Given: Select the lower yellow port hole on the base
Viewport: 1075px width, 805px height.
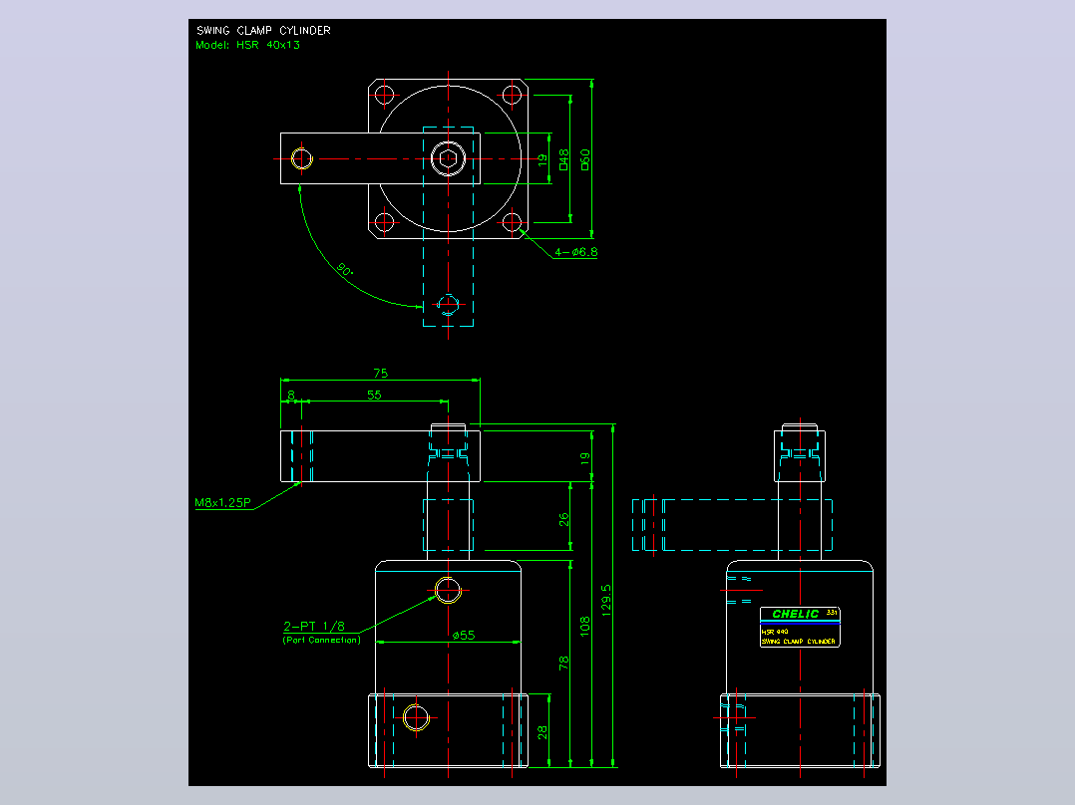Looking at the screenshot, I should (416, 718).
